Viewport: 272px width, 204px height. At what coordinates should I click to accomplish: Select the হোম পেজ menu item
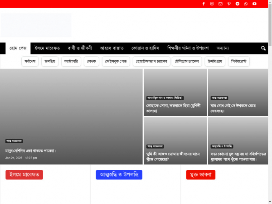tap(18, 48)
